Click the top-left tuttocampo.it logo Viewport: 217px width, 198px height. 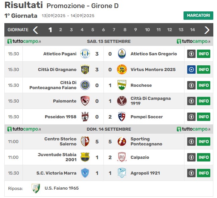point(24,41)
